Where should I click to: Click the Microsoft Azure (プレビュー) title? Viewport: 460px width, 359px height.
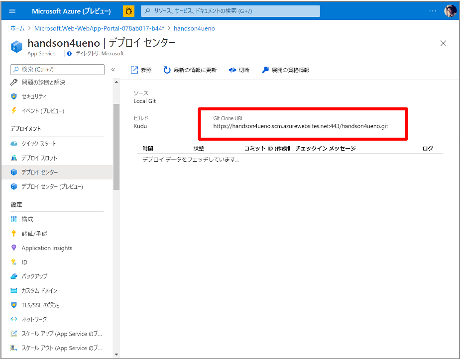[71, 11]
